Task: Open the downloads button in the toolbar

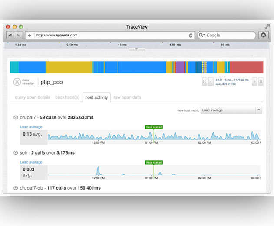Action: point(263,35)
